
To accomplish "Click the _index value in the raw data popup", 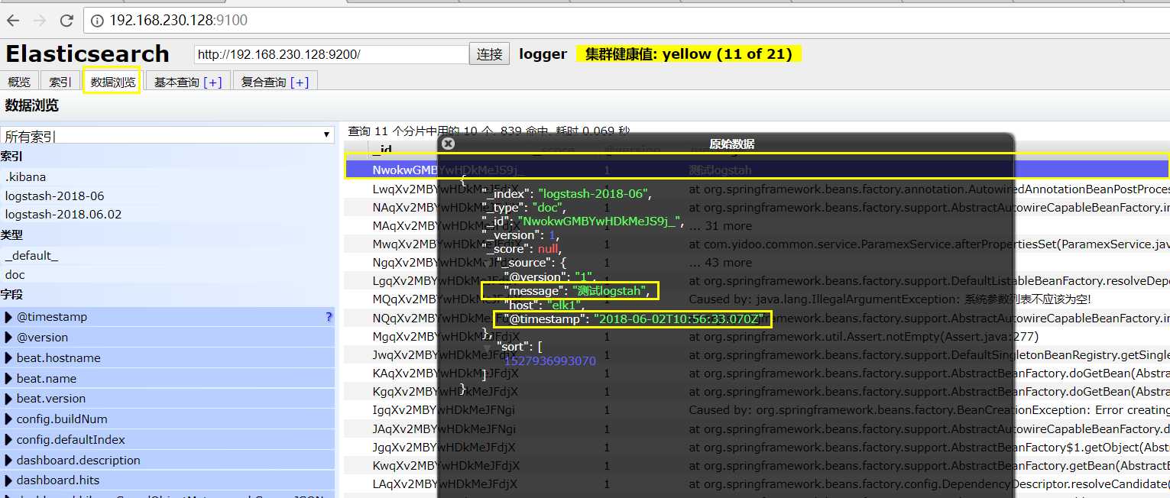I will click(594, 194).
